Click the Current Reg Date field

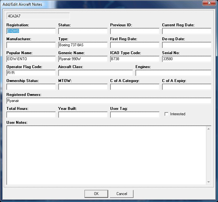point(187,31)
